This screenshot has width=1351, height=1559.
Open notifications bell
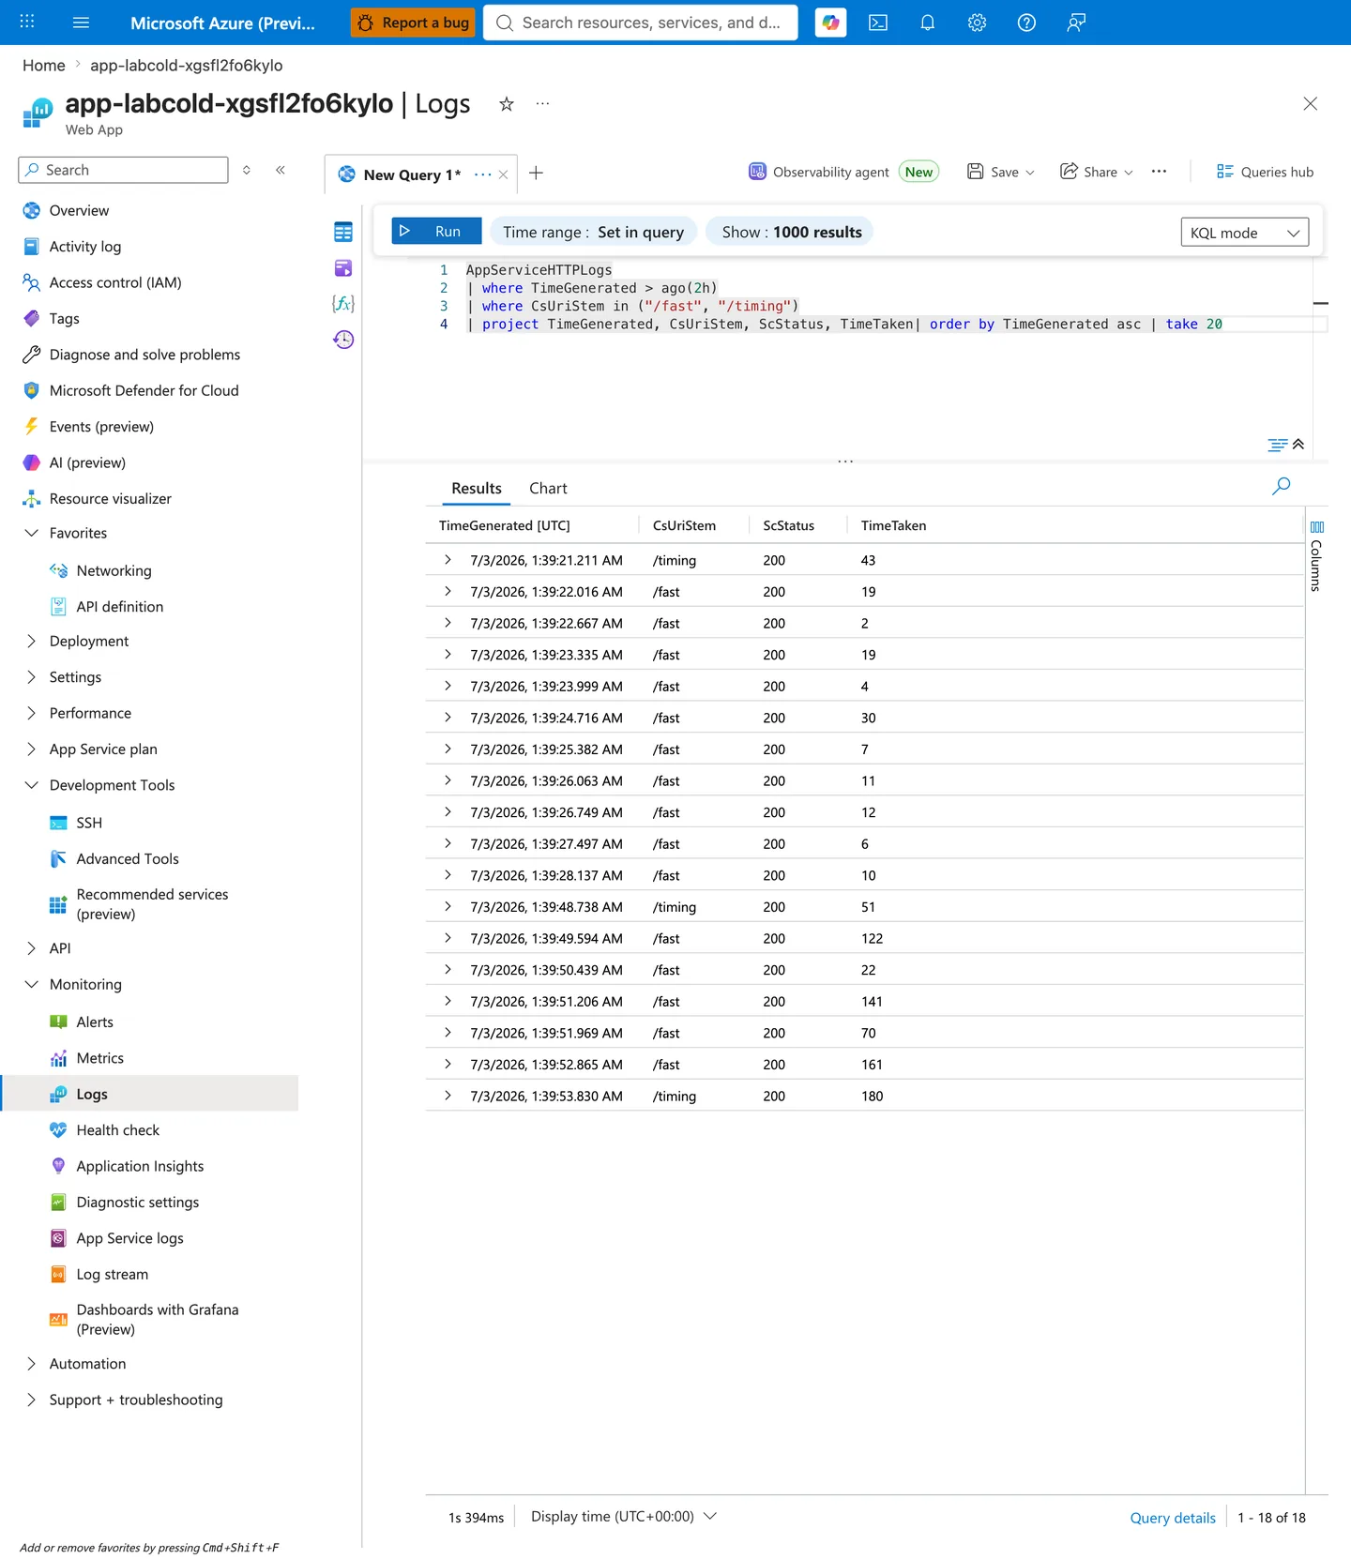coord(927,23)
